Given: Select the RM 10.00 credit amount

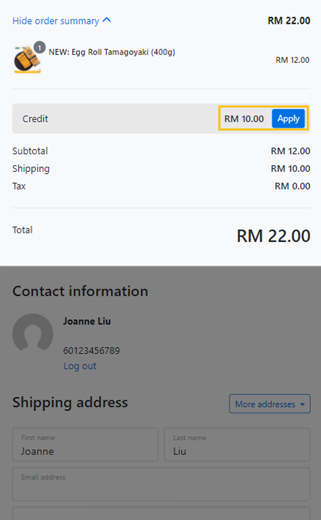Looking at the screenshot, I should point(244,119).
